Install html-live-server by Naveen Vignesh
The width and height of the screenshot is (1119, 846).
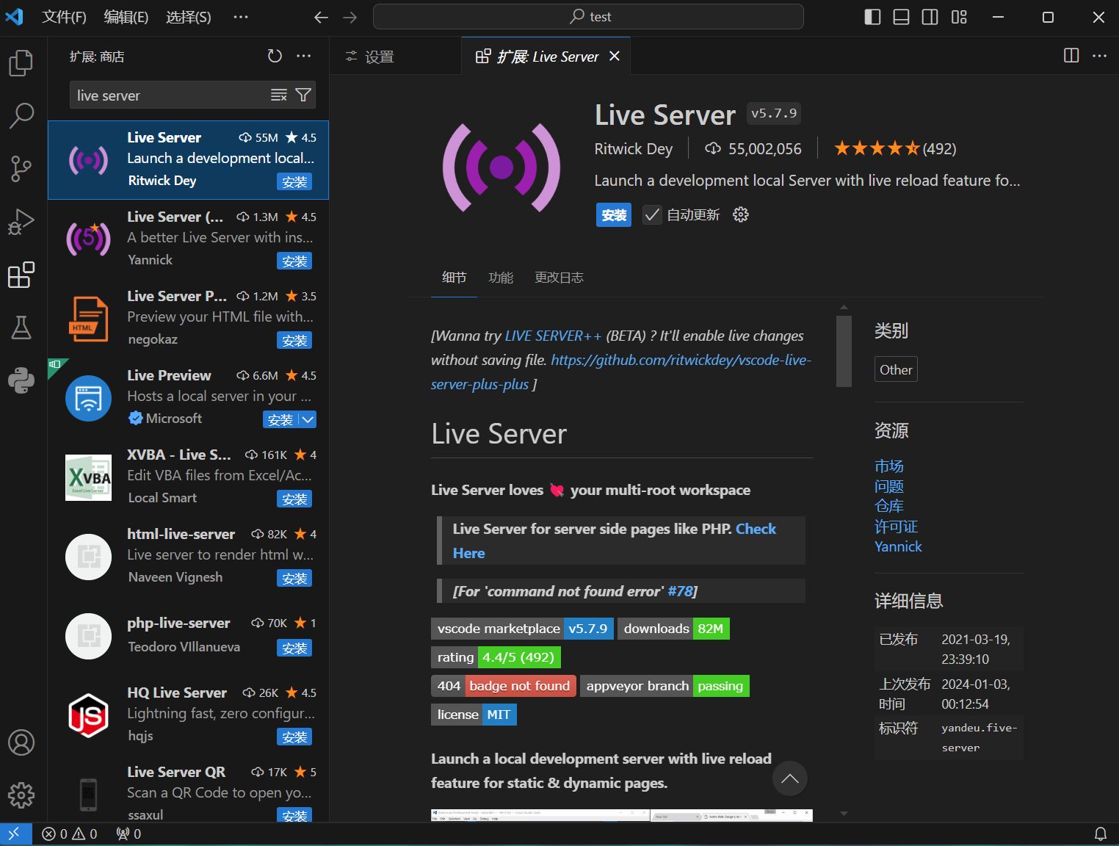[294, 578]
